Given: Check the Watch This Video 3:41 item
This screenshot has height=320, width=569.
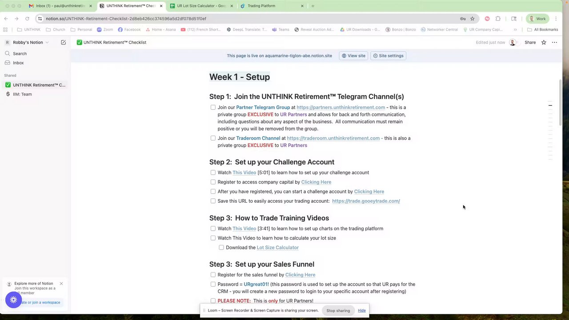Looking at the screenshot, I should click(x=213, y=228).
